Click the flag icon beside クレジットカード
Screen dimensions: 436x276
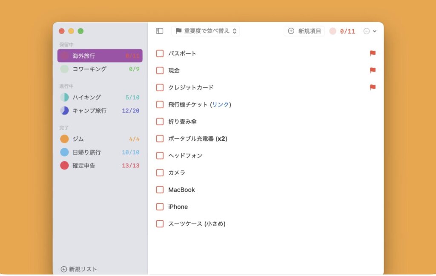373,87
